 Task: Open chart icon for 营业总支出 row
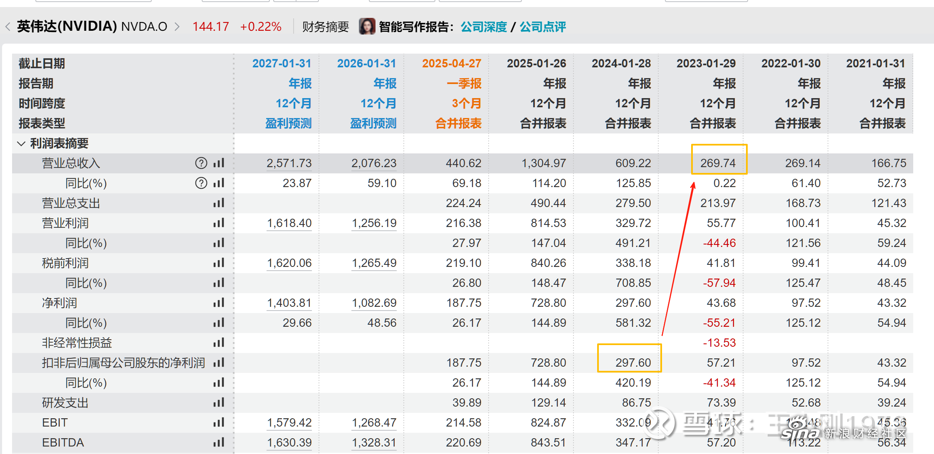tap(219, 203)
